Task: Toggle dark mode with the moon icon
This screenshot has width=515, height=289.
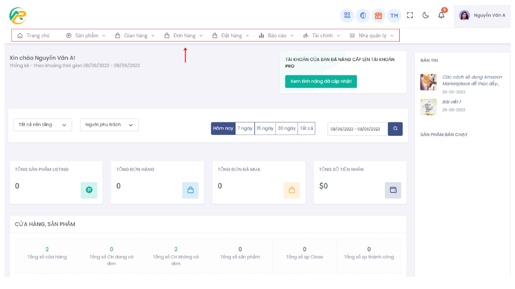Action: tap(426, 15)
